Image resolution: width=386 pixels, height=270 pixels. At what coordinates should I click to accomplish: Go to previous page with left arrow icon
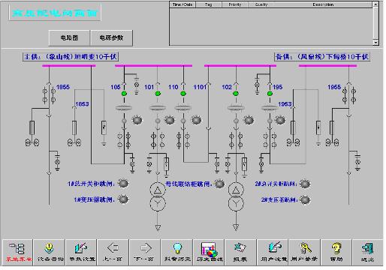coord(113,251)
